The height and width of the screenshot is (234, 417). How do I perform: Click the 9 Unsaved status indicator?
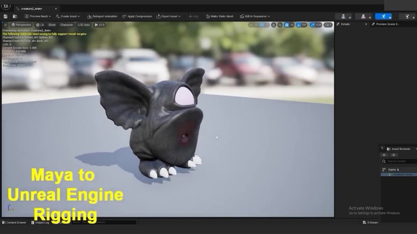pos(370,222)
